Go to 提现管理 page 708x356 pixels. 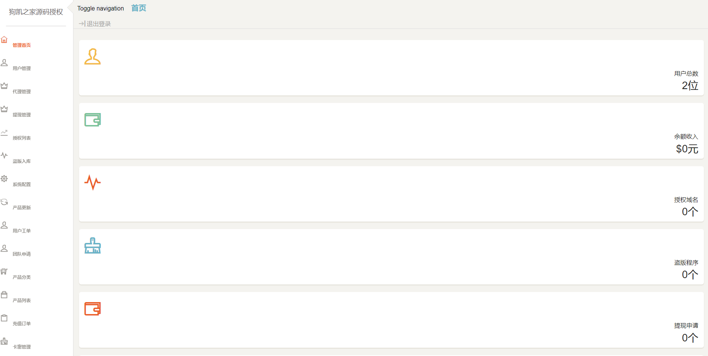[x=22, y=115]
